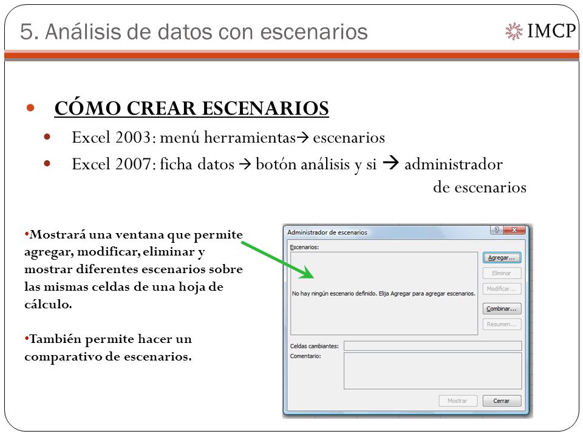Click the "Administrador de escenarios" title bar text
This screenshot has width=583, height=437.
click(x=327, y=232)
